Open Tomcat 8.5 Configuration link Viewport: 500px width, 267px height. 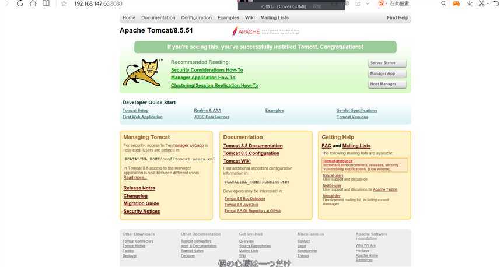[x=251, y=153]
